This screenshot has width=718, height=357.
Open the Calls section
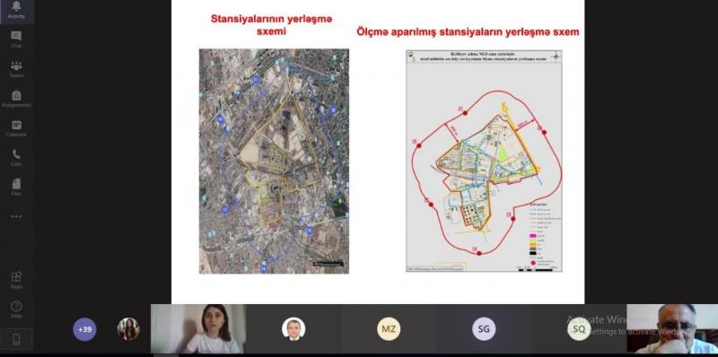[16, 158]
